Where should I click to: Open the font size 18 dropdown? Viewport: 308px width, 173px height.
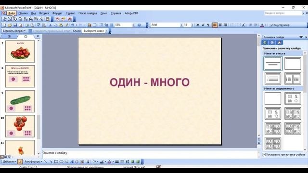[192, 25]
